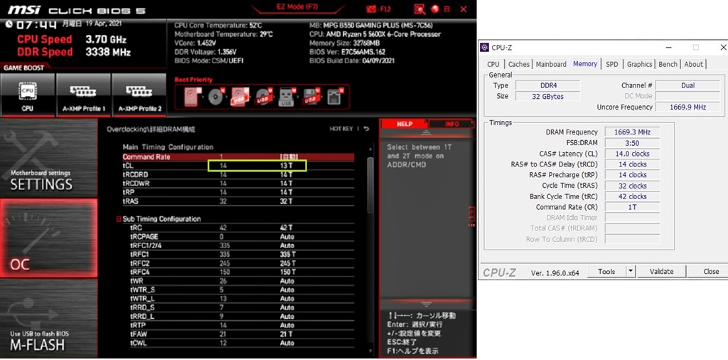The height and width of the screenshot is (360, 728).
Task: Open the Command Rate 自動 option
Action: tap(289, 157)
